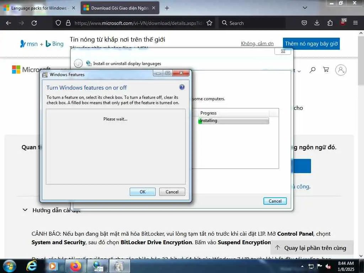
Task: Close the Download Gói Giao diện tab
Action: pyautogui.click(x=154, y=8)
